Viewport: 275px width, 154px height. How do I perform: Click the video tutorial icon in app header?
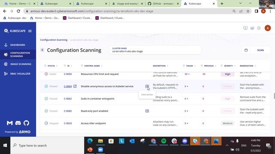(x=245, y=28)
